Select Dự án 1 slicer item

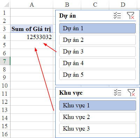97,28
